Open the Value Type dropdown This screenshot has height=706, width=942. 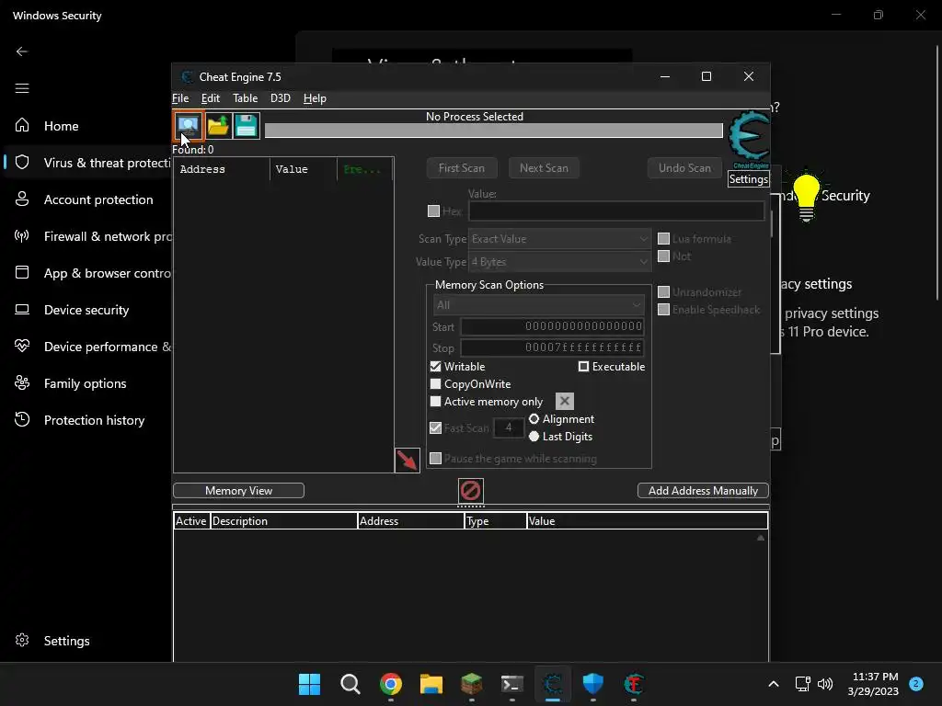pyautogui.click(x=559, y=262)
